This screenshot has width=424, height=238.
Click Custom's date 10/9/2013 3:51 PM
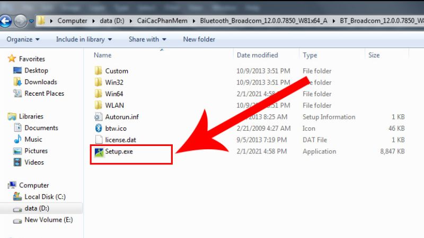(263, 71)
